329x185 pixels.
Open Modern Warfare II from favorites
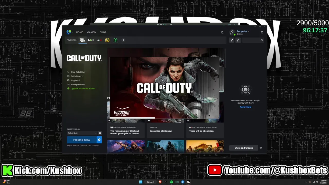(91, 40)
